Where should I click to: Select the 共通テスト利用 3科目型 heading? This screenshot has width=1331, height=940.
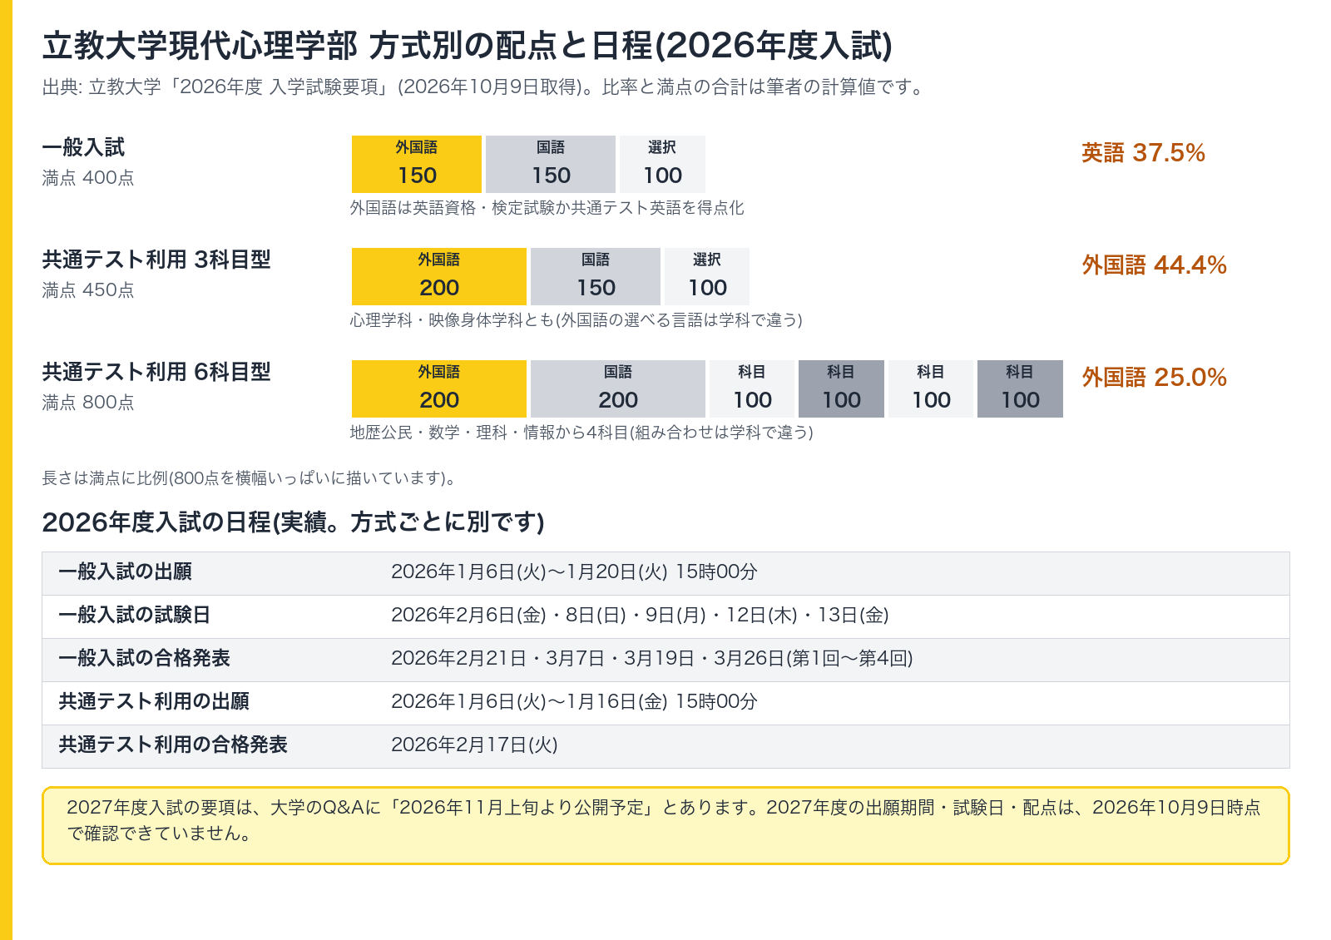(x=156, y=260)
